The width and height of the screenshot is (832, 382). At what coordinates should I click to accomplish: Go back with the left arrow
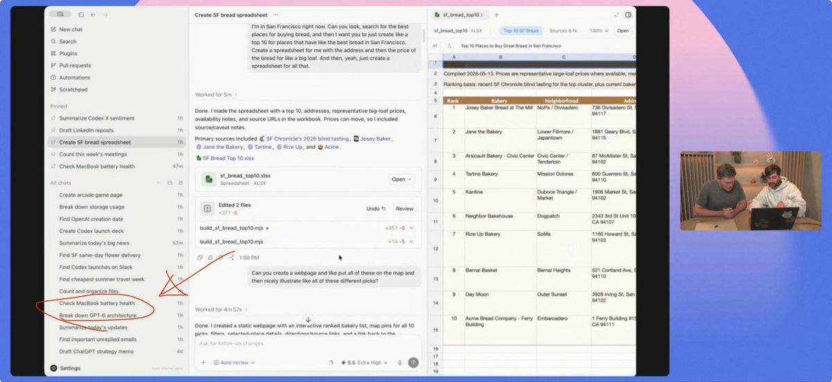tap(93, 15)
